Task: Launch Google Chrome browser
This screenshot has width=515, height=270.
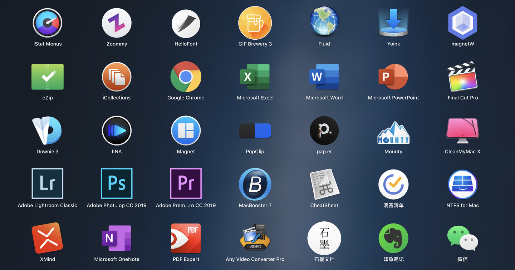Action: click(186, 77)
